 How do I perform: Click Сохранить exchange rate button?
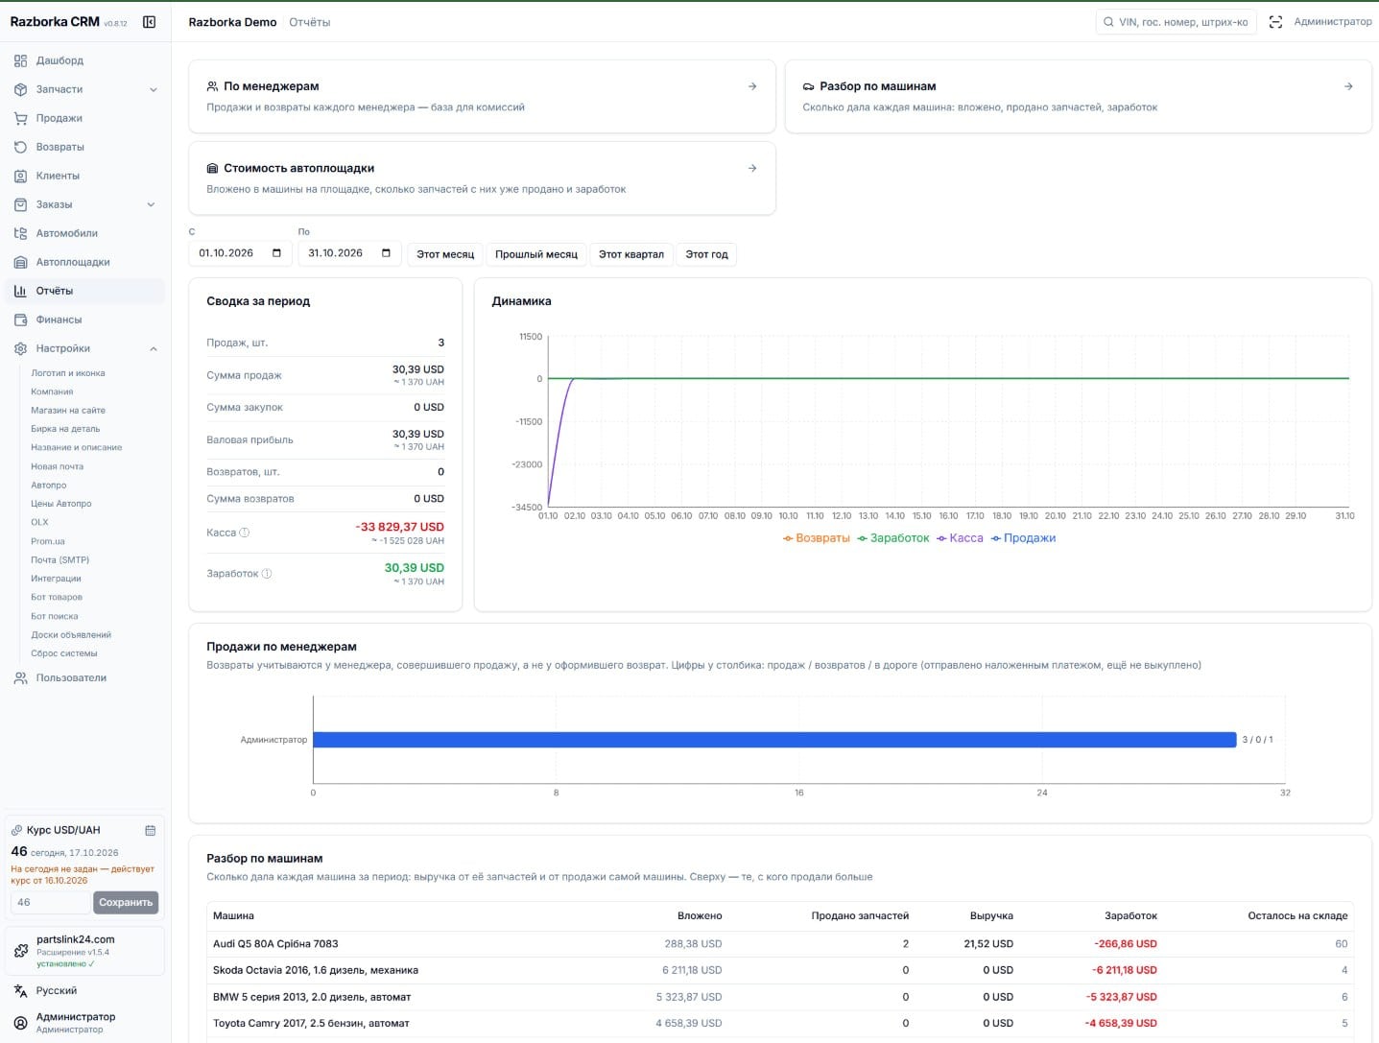(x=126, y=903)
